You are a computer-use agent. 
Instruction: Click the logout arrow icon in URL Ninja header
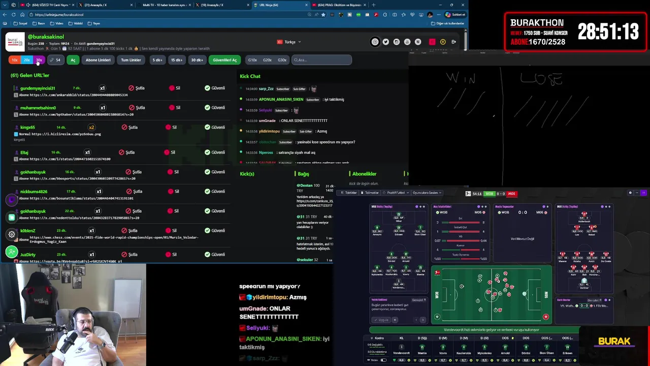click(x=453, y=42)
